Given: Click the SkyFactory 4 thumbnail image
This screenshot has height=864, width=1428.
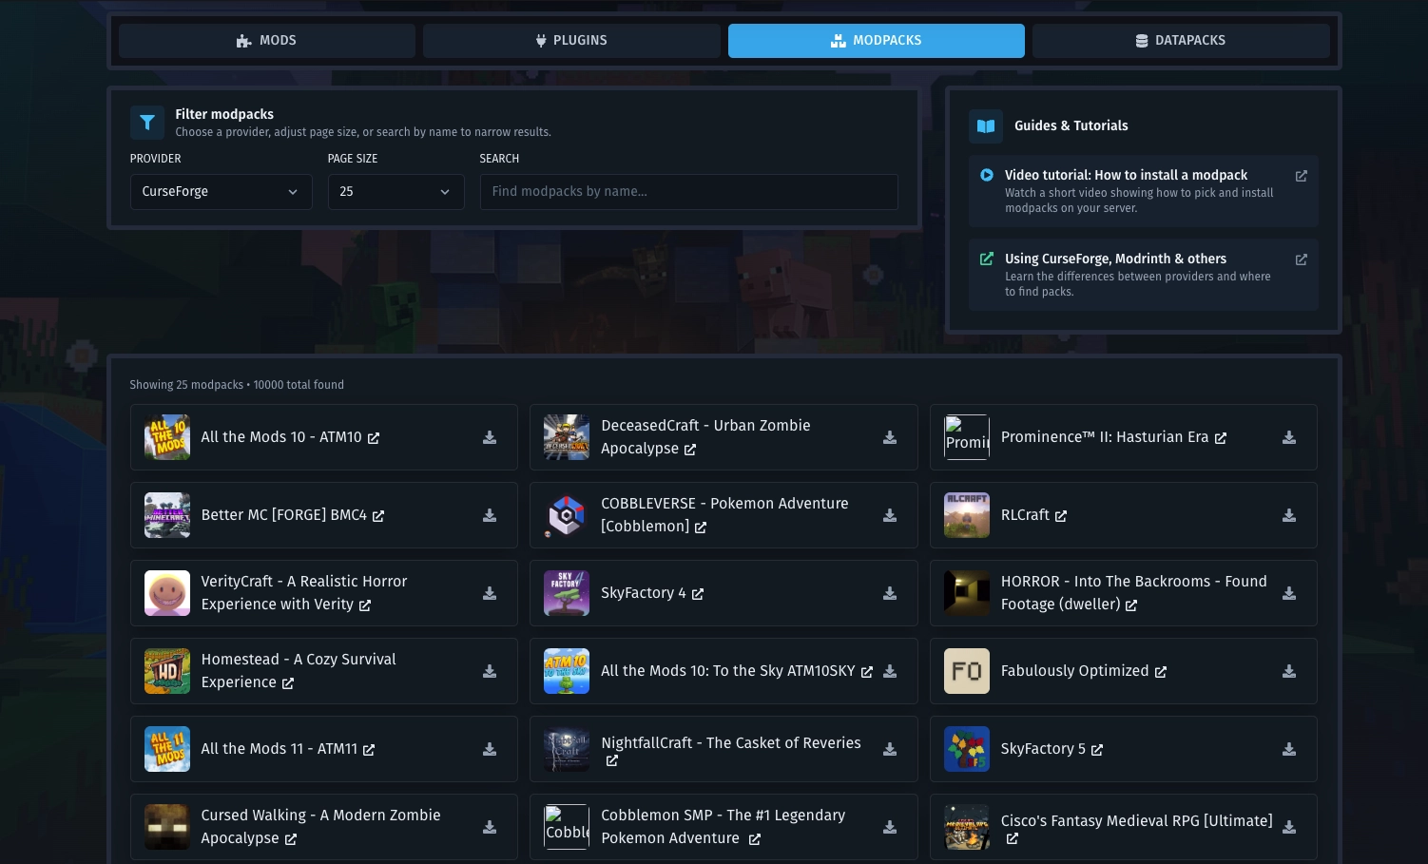Looking at the screenshot, I should tap(567, 593).
